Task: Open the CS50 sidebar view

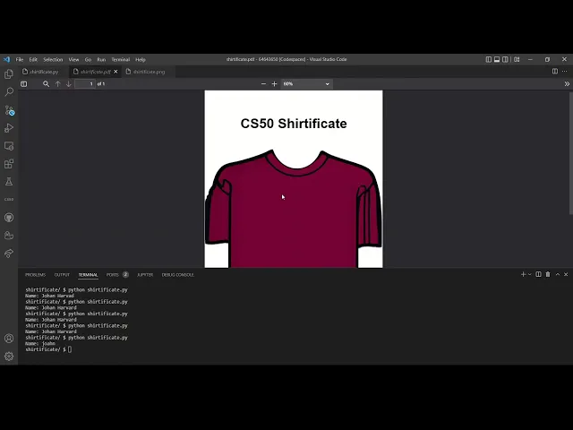Action: coord(9,199)
